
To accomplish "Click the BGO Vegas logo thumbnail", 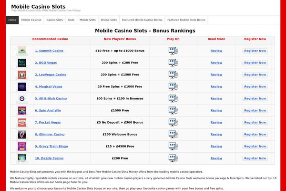I will (22, 63).
